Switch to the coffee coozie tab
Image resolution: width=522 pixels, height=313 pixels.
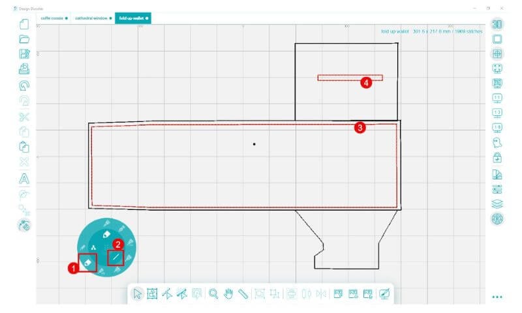tap(54, 18)
